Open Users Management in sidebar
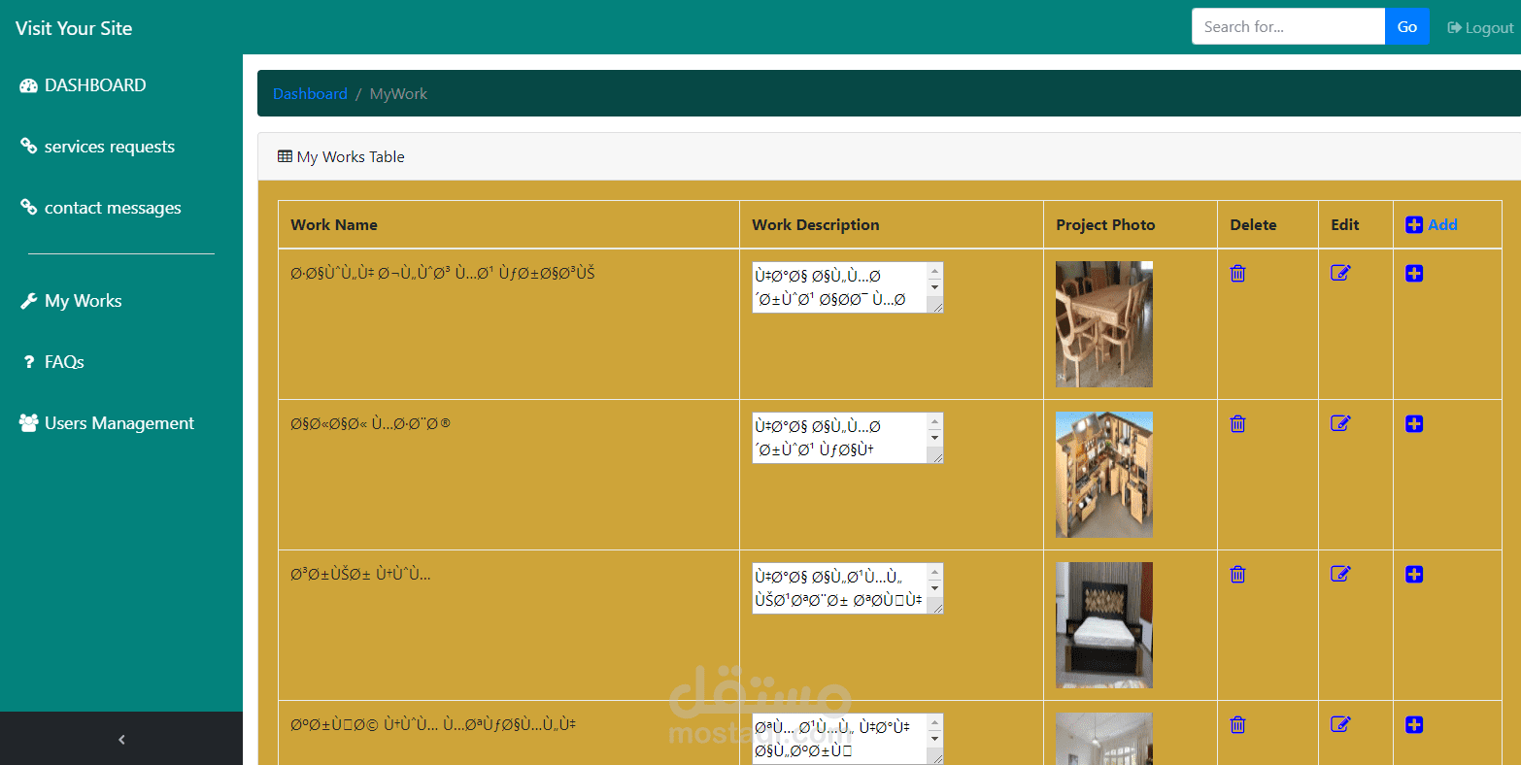Viewport: 1521px width, 765px height. [107, 423]
